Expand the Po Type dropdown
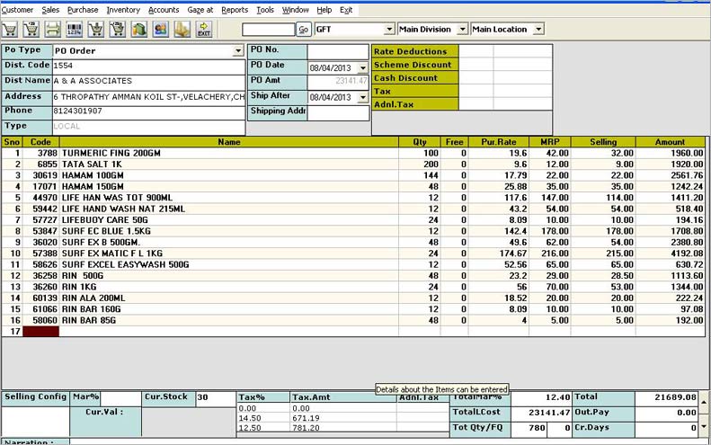 pos(238,51)
